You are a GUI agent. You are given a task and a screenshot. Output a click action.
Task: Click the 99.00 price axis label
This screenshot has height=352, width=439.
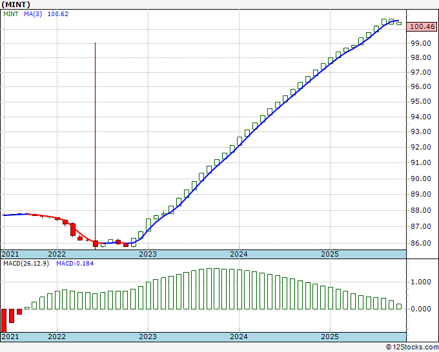click(x=420, y=43)
